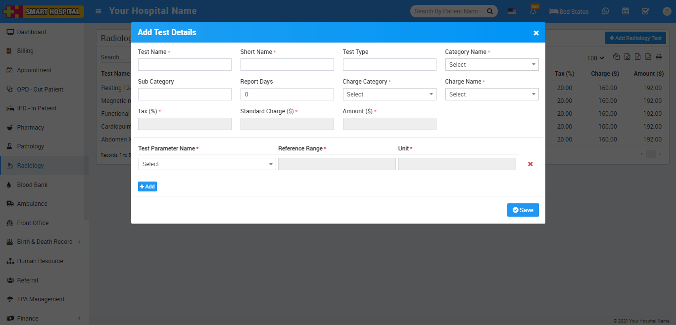Click the Add parameter button
Image resolution: width=676 pixels, height=325 pixels.
point(147,186)
